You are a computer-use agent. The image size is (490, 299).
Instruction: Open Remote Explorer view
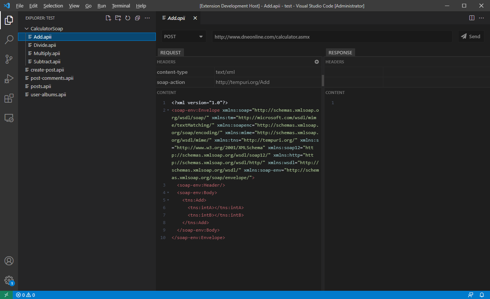(9, 118)
